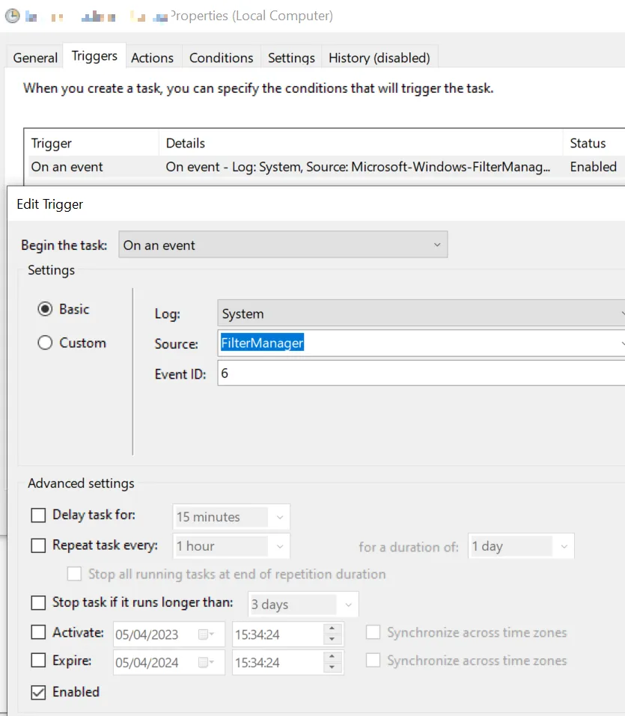Viewport: 625px width, 716px height.
Task: Toggle Stop task if it runs longer than
Action: click(38, 603)
